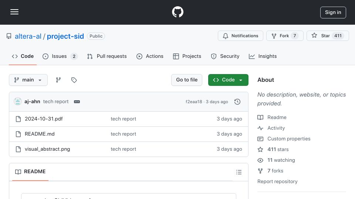Viewport: 355px width, 199px height.
Task: Open the Readme link in About sidebar
Action: [272, 117]
